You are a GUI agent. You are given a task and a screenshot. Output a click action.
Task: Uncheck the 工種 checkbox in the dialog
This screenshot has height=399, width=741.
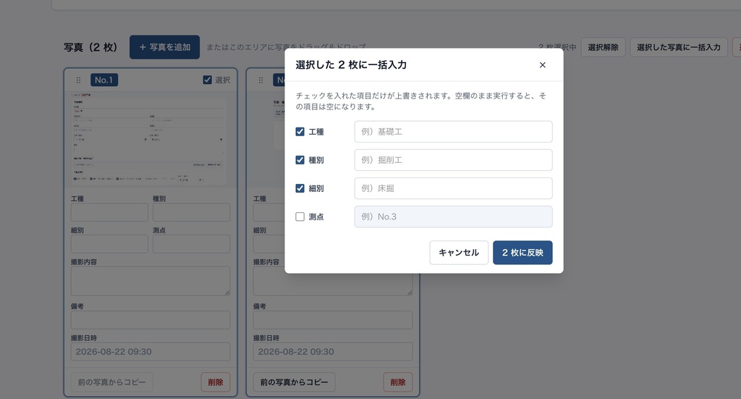point(300,131)
